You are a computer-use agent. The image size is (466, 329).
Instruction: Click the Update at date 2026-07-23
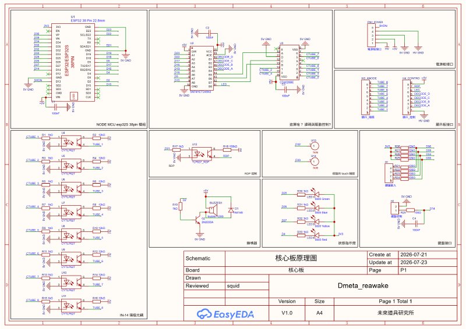414,262
